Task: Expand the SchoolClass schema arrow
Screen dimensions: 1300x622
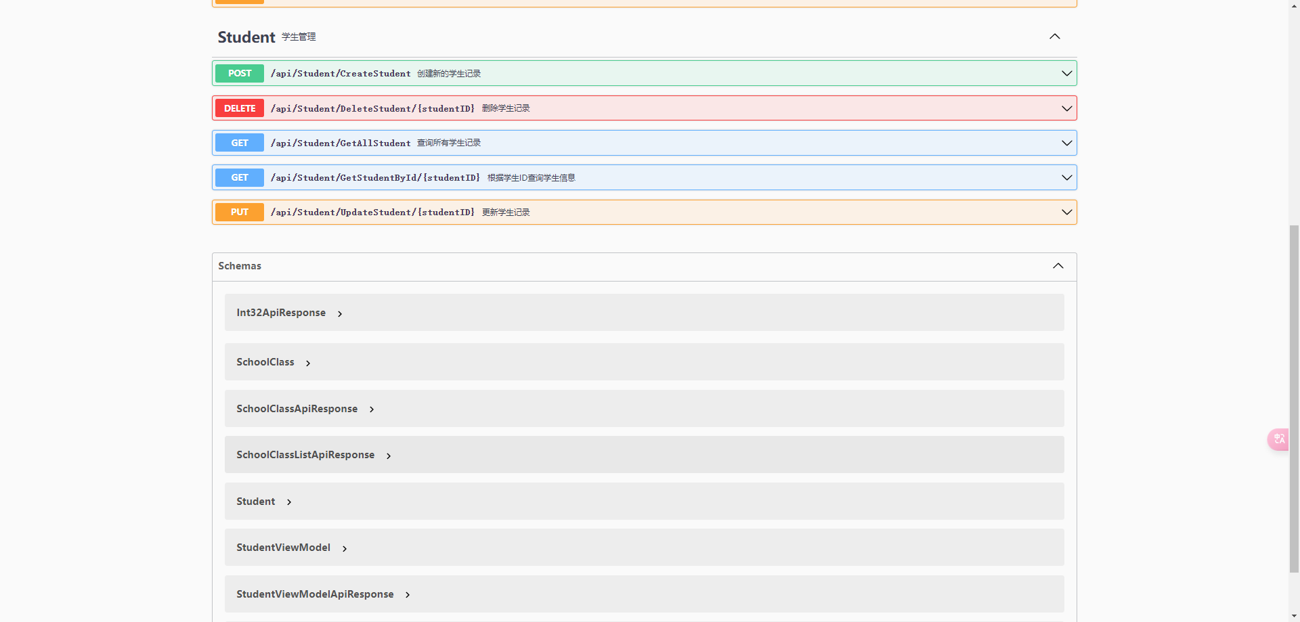Action: [308, 363]
